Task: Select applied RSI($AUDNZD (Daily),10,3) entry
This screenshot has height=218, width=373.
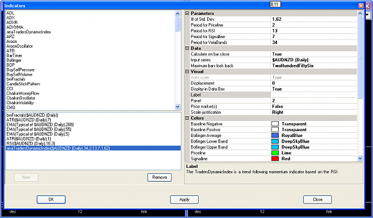Action: (30, 144)
